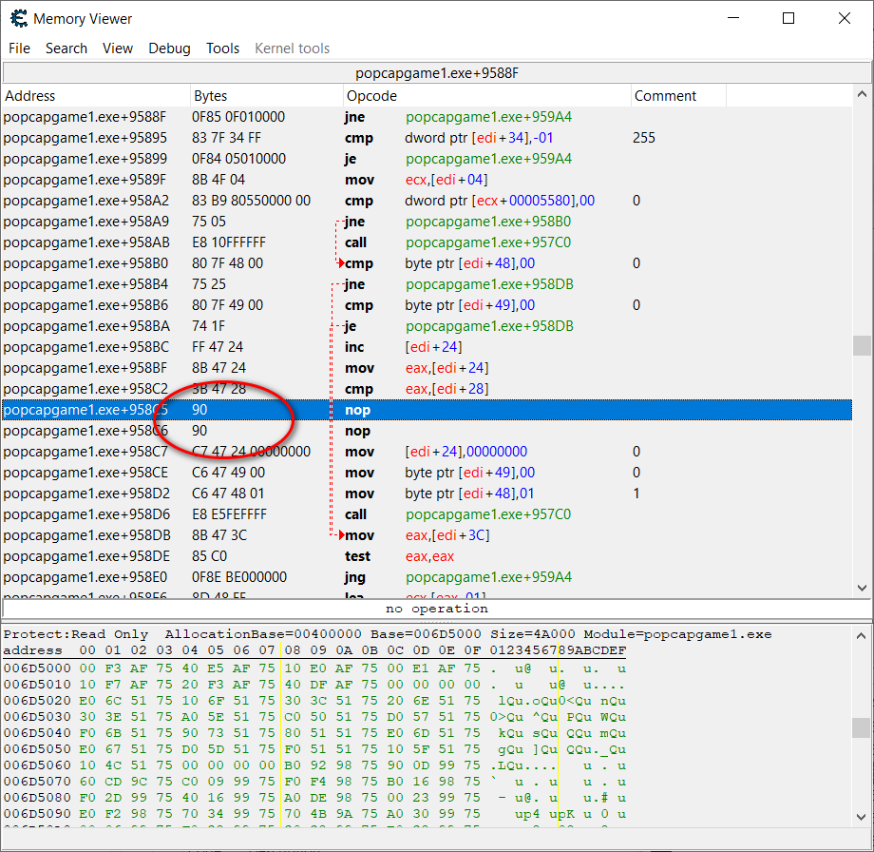Screen dimensions: 874x852
Task: Click call target popcapgame1.exe+957C0 at 958AB
Action: coord(488,242)
